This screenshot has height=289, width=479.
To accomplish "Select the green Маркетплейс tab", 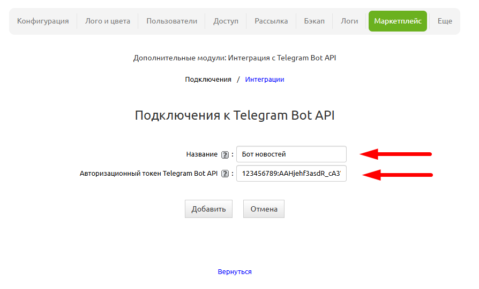I will click(398, 21).
